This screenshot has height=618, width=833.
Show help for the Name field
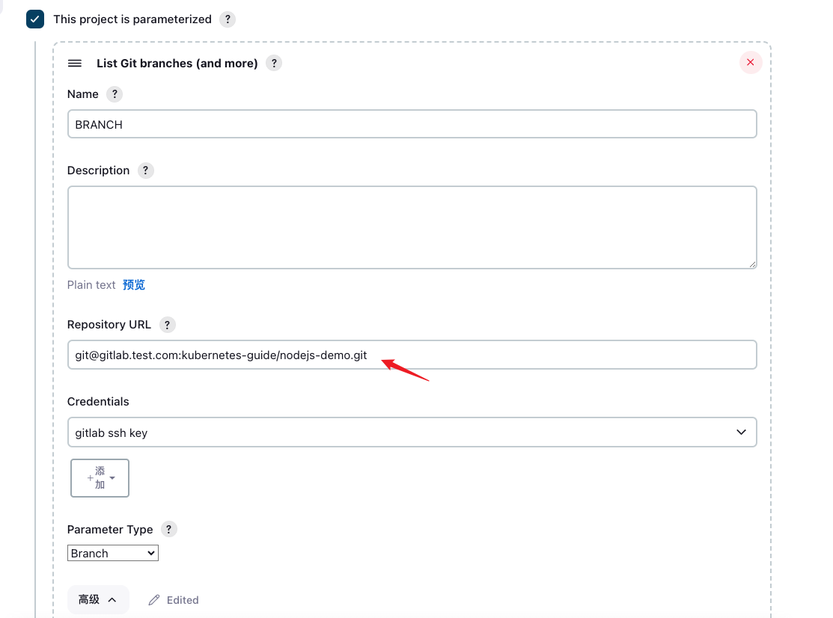(115, 94)
